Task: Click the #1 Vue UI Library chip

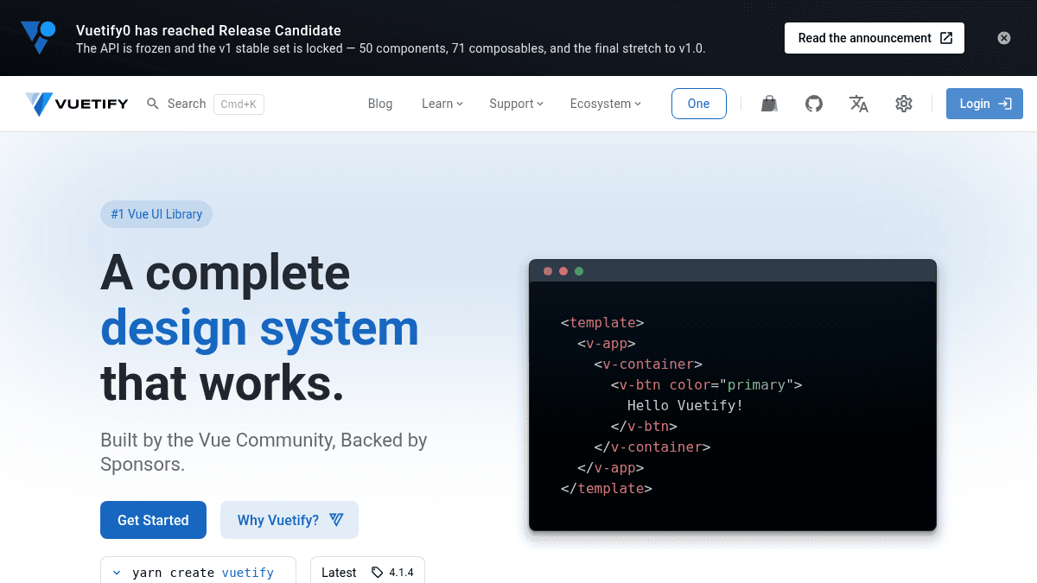Action: [x=156, y=214]
